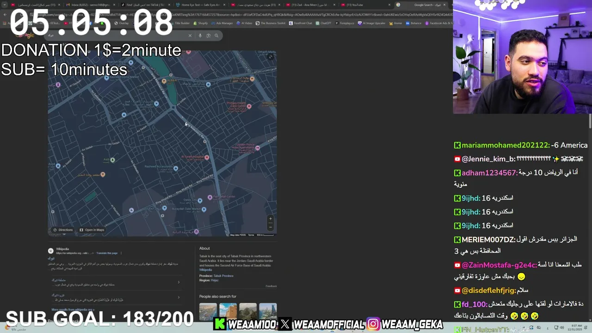Open the Shopify bookmark
This screenshot has height=333, width=592.
[201, 23]
